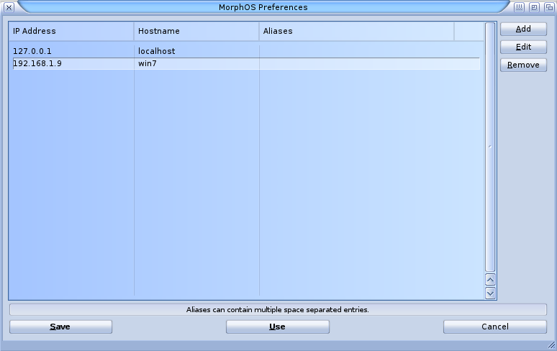Toggle window zoom gadget in title bar
Image resolution: width=557 pixels, height=351 pixels.
pos(534,7)
